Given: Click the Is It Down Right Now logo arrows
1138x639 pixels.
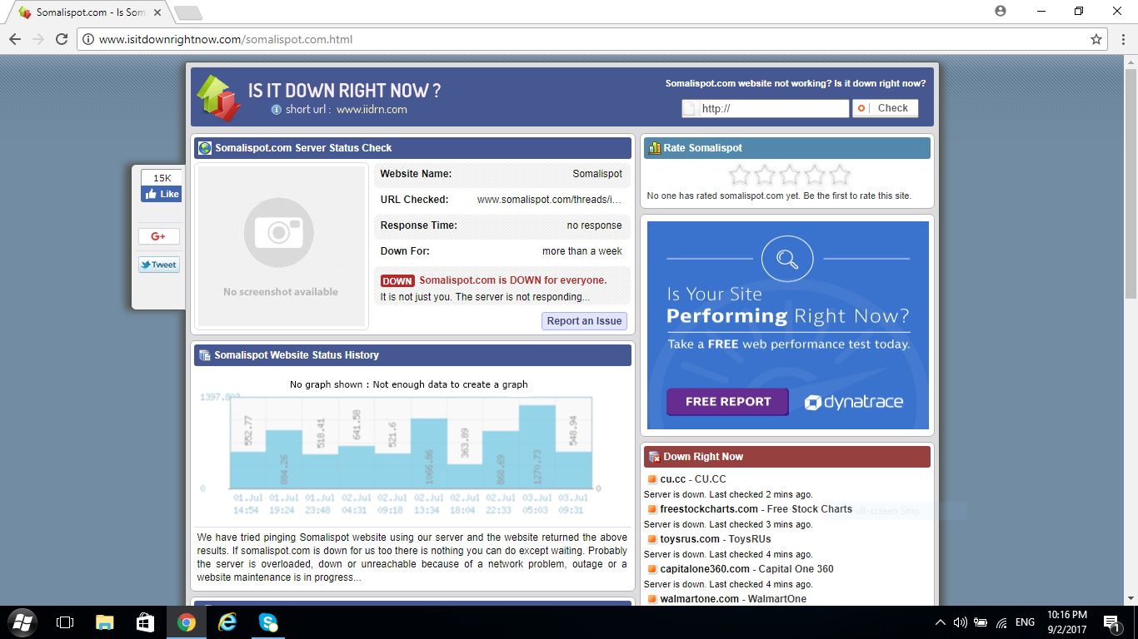Looking at the screenshot, I should [218, 97].
